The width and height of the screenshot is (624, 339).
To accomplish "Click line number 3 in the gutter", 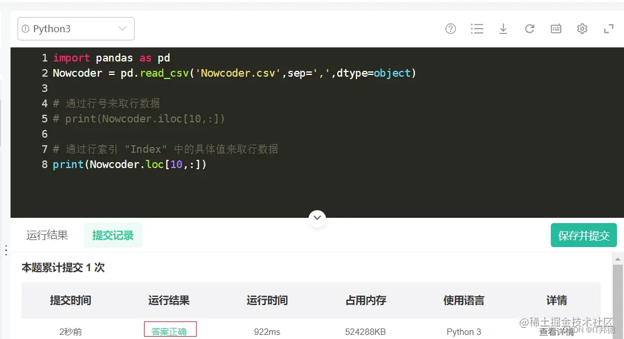I will (x=44, y=88).
